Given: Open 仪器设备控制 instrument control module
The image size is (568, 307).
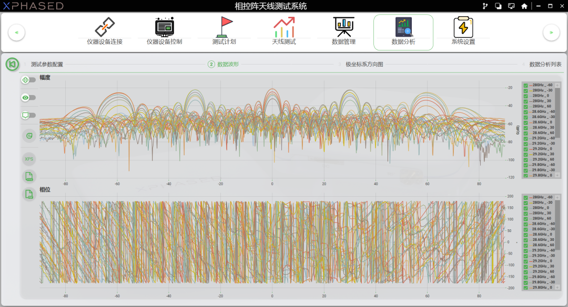Looking at the screenshot, I should (165, 32).
